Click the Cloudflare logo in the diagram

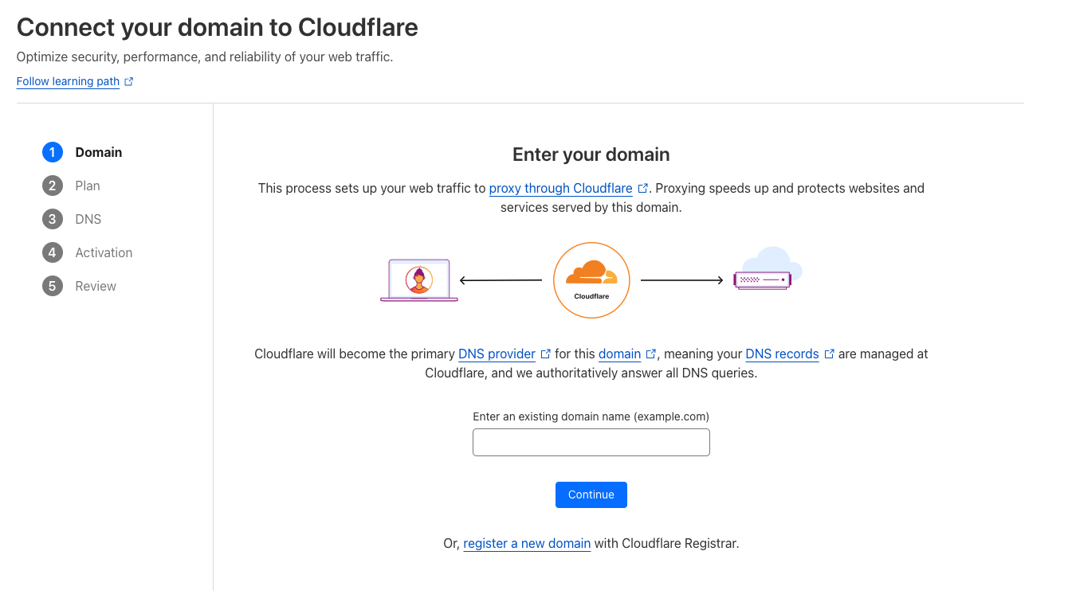591,280
